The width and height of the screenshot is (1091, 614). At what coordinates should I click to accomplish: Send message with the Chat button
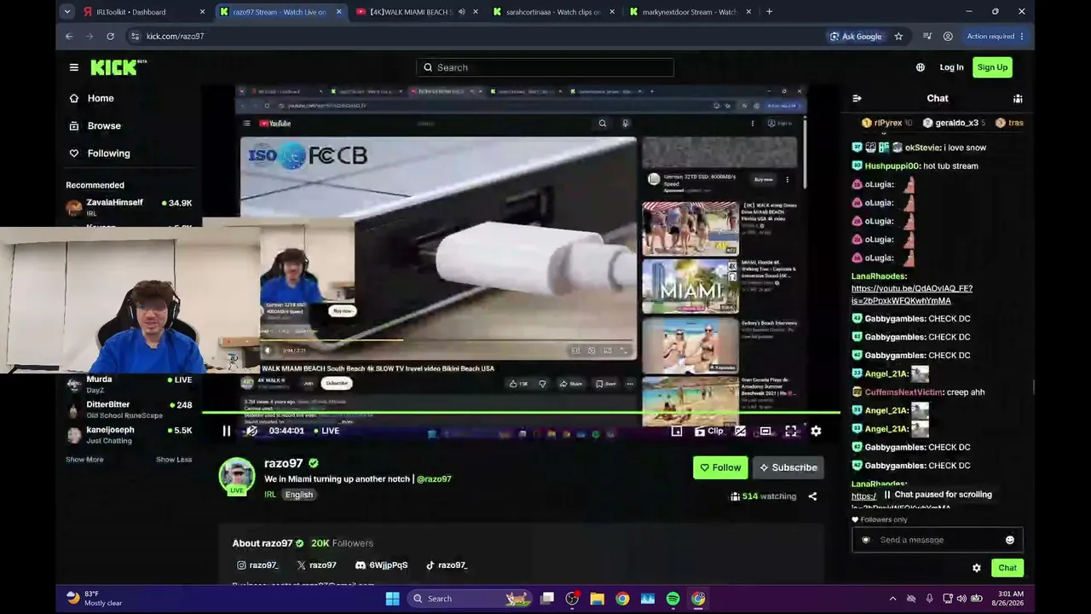click(x=1007, y=568)
